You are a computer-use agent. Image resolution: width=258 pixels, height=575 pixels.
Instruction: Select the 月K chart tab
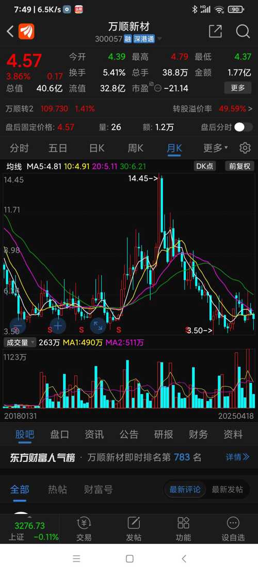click(x=174, y=148)
